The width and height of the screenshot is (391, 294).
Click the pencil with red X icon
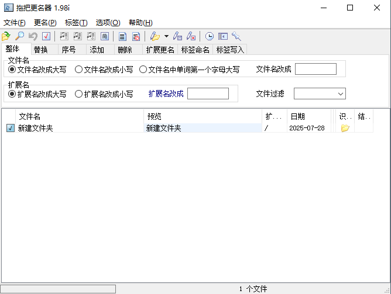click(191, 36)
